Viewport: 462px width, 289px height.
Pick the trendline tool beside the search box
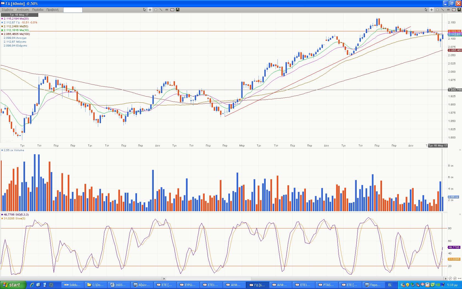pos(161,10)
